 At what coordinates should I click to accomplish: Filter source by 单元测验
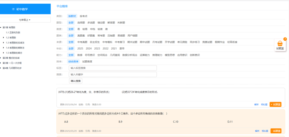[x=182, y=42]
